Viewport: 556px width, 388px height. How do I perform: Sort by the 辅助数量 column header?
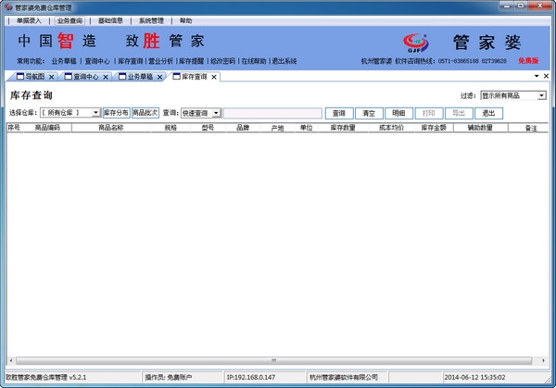(480, 128)
